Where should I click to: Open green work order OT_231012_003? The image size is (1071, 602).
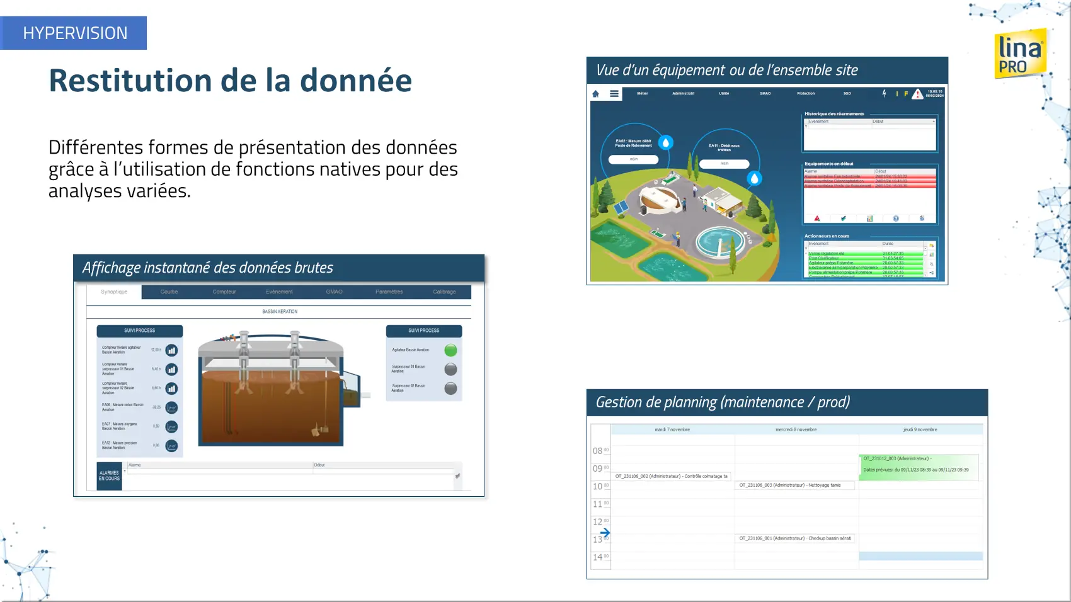click(x=919, y=467)
